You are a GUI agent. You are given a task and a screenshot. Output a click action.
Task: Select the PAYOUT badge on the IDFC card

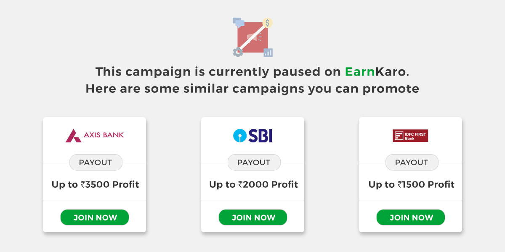(412, 162)
